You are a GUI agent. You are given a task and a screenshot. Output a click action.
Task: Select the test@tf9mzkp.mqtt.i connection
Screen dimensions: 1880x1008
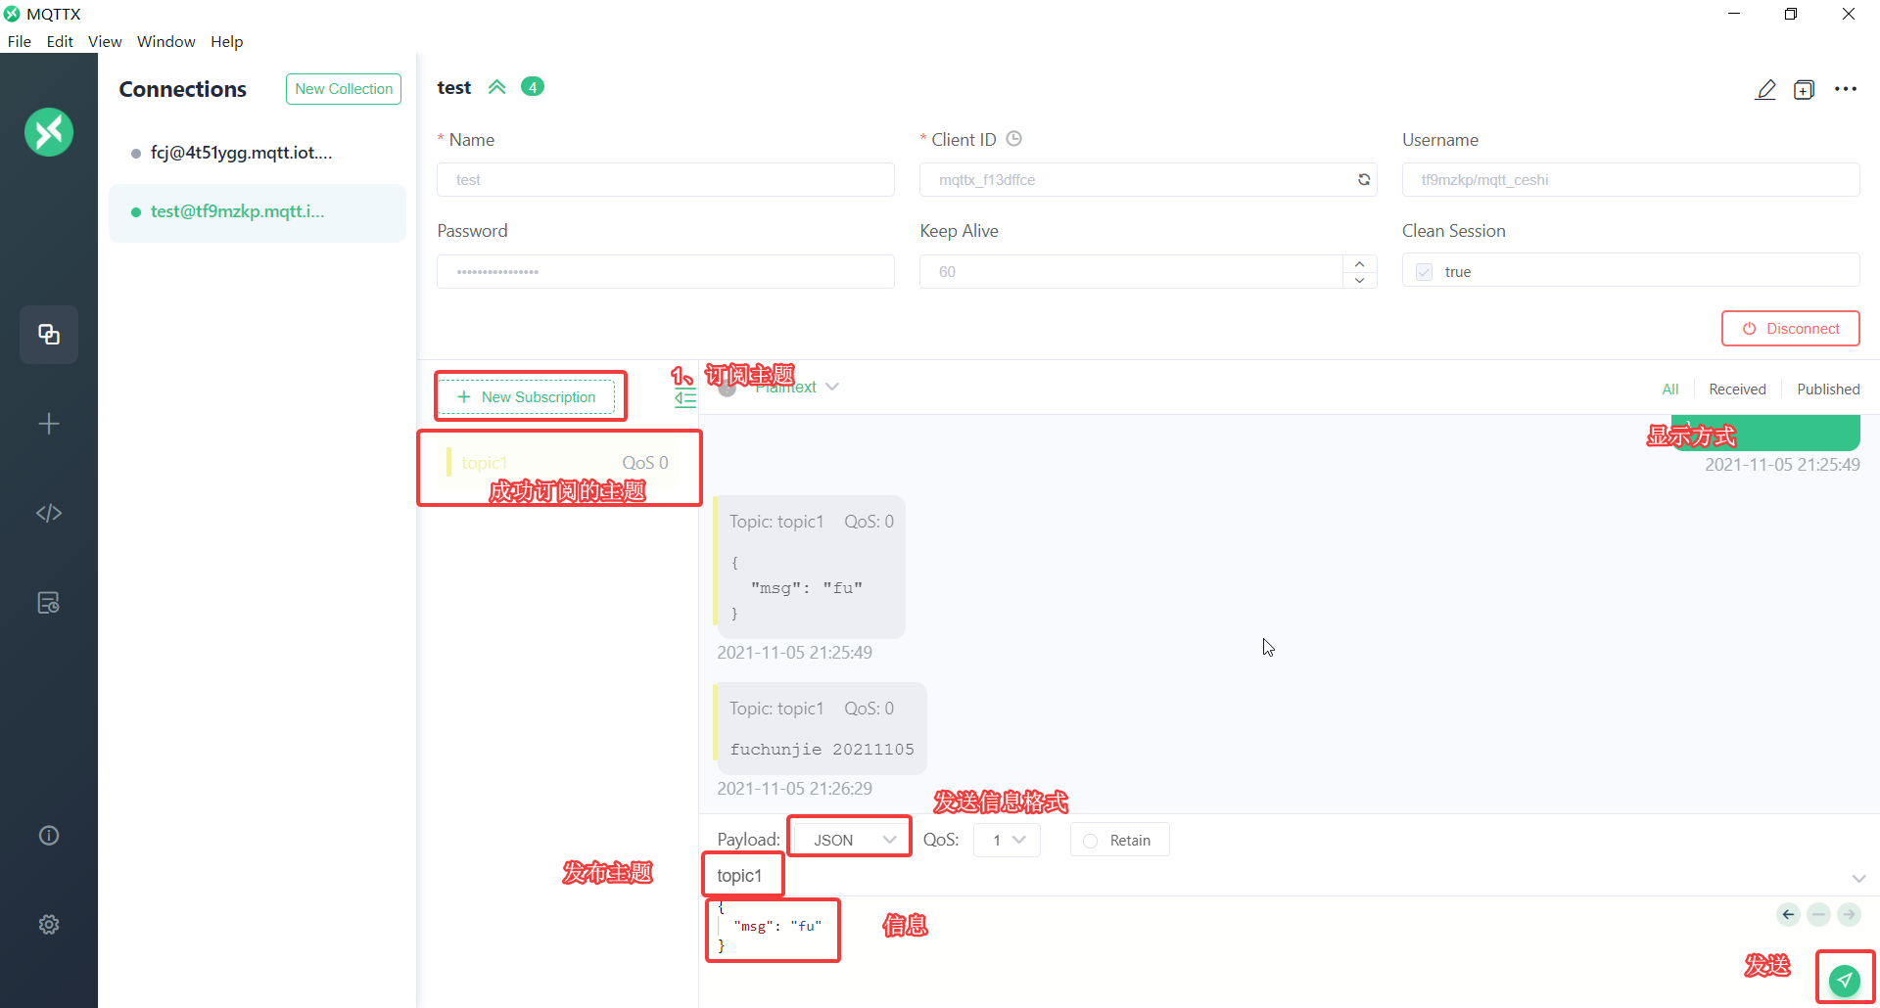[x=257, y=211]
